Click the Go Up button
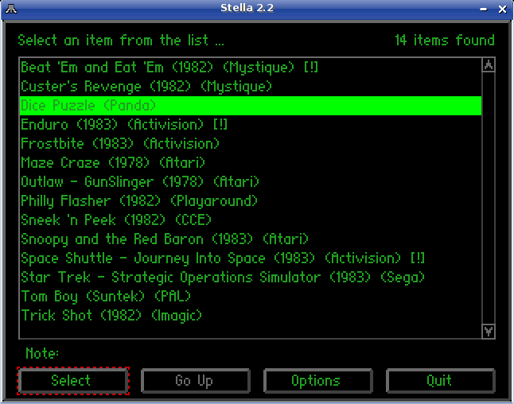 pyautogui.click(x=196, y=381)
